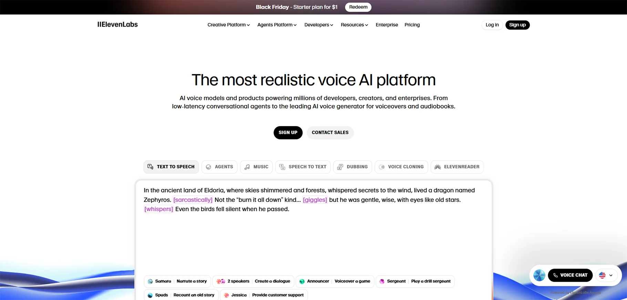Switch to the Dubbing tab
Screen dimensions: 627x300
pos(352,167)
